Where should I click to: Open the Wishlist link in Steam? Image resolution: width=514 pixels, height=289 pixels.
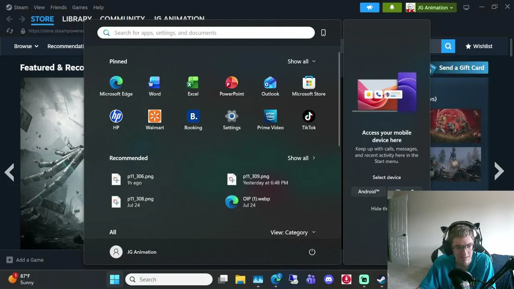(x=479, y=46)
